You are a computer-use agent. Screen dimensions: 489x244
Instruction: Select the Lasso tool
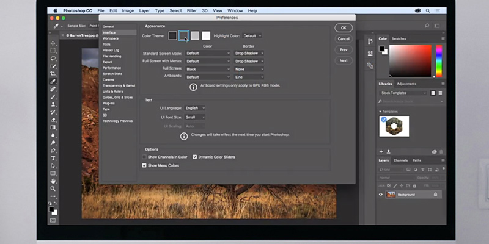(x=53, y=58)
